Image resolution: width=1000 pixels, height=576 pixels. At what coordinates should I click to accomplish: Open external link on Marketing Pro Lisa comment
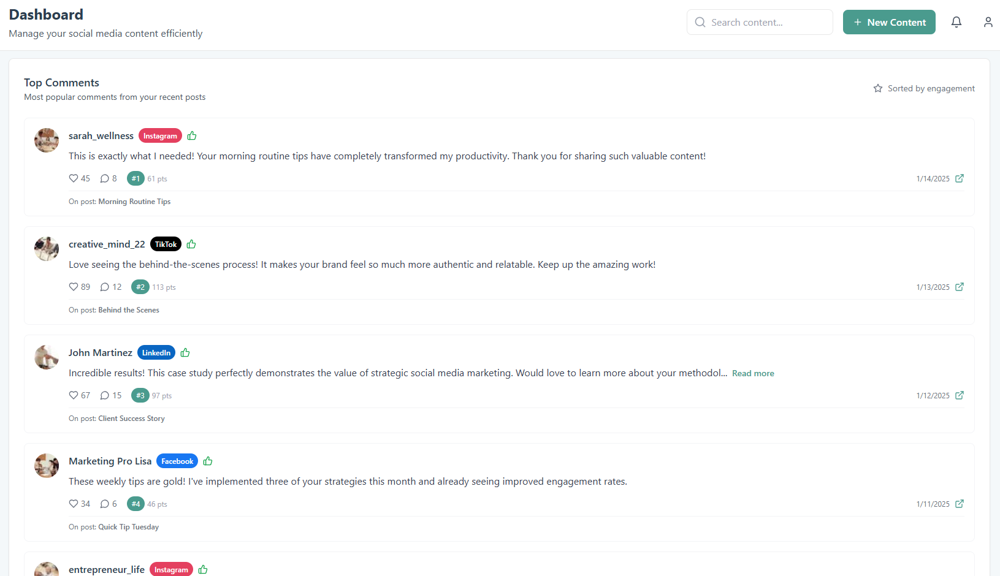click(960, 504)
